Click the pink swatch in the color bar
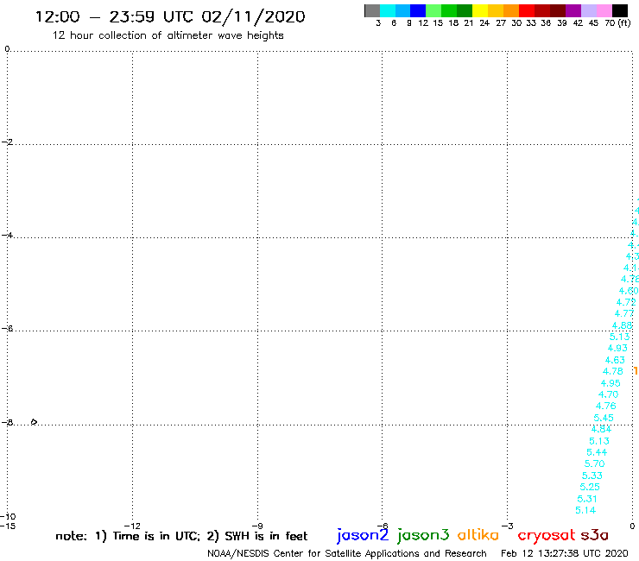 click(604, 10)
